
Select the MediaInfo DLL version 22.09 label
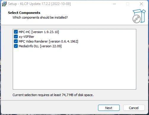pyautogui.click(x=40, y=46)
